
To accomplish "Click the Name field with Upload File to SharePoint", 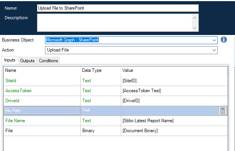I will pyautogui.click(x=118, y=8).
